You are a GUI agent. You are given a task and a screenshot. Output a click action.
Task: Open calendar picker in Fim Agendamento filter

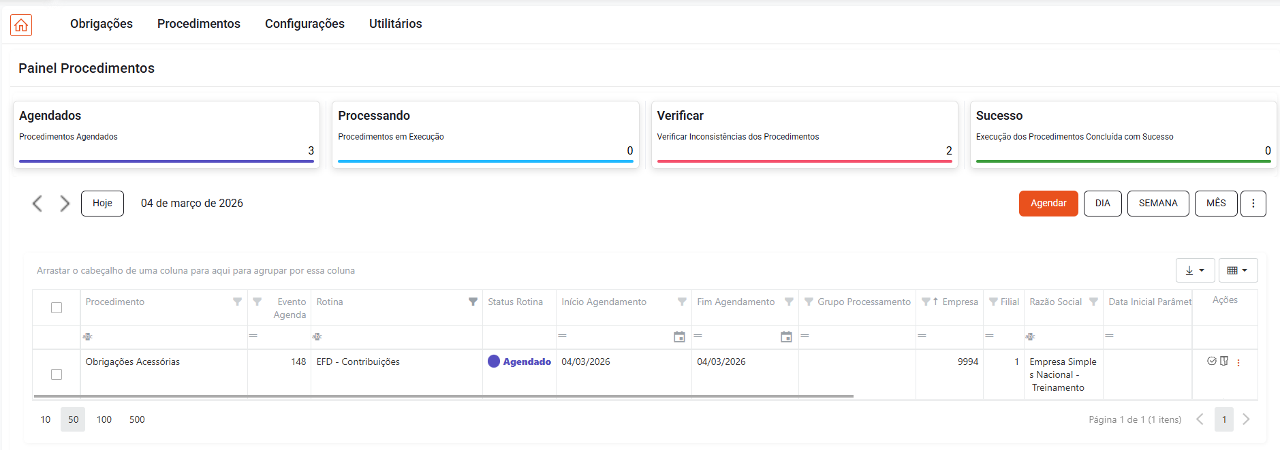tap(786, 337)
